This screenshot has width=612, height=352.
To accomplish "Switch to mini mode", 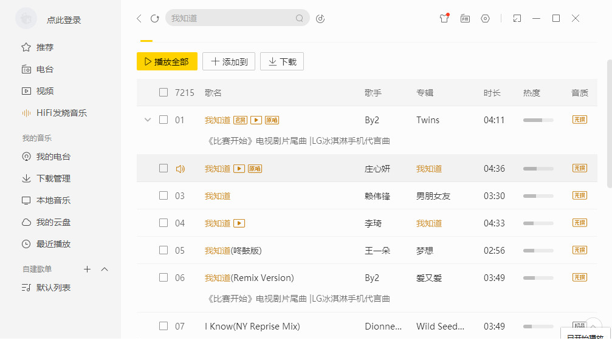I will pos(517,18).
